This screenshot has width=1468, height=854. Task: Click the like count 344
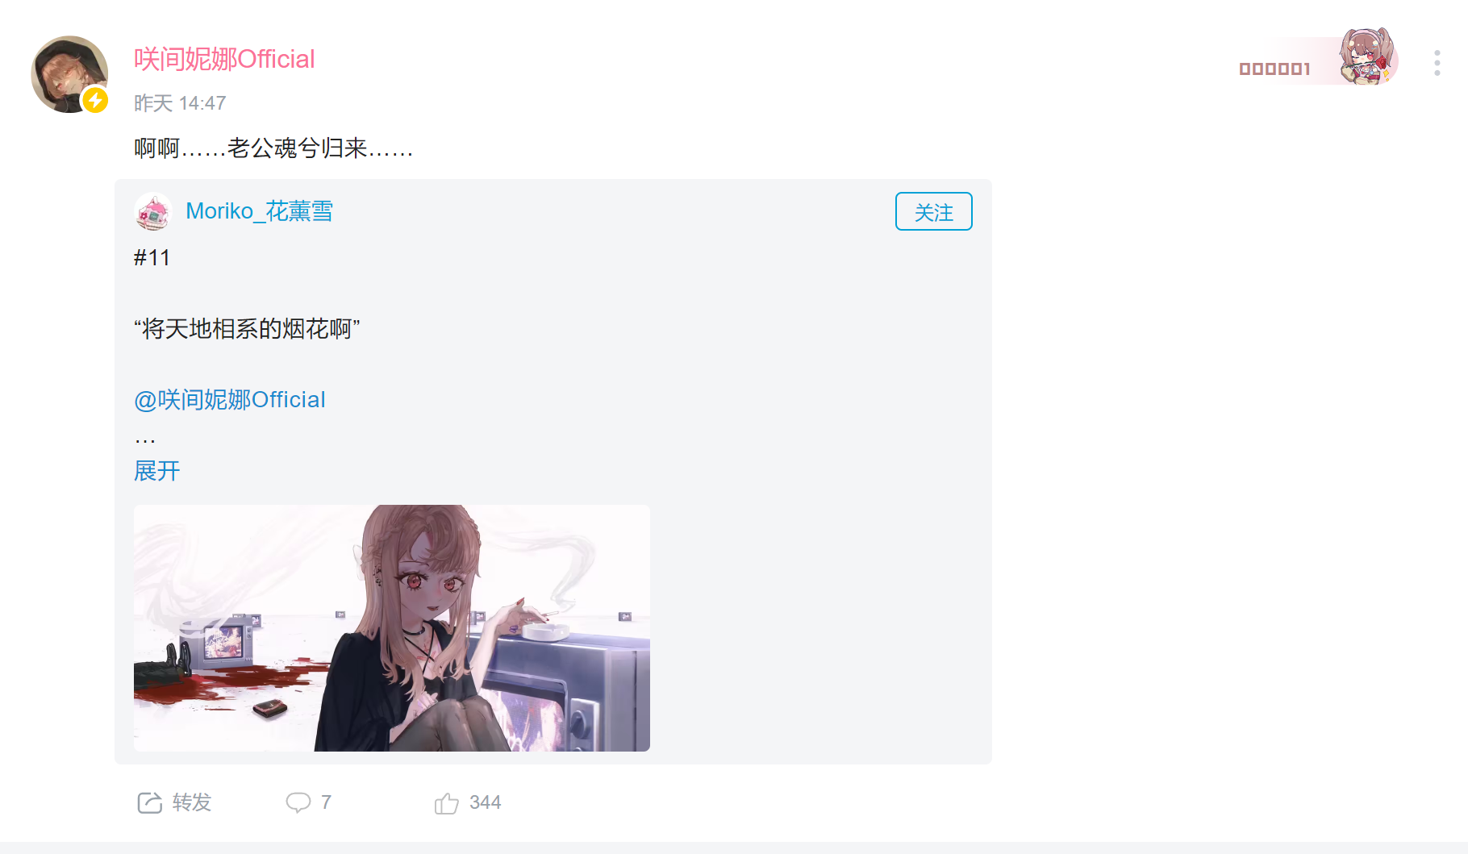(485, 802)
